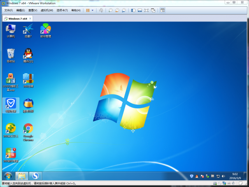Viewport: 249px width, 187px height.
Task: Open the Action Center flag tray icon
Action: [202, 176]
